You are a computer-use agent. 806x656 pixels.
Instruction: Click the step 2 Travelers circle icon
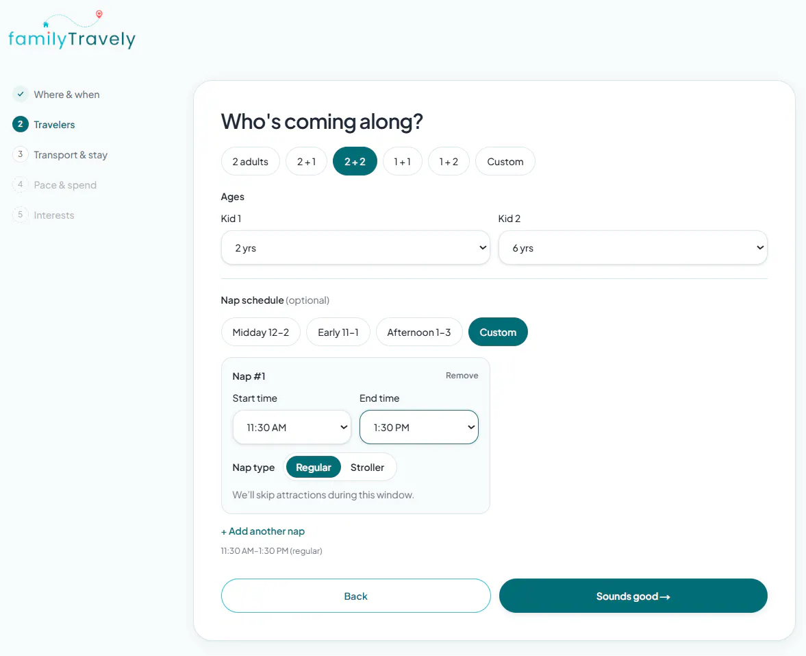click(21, 124)
